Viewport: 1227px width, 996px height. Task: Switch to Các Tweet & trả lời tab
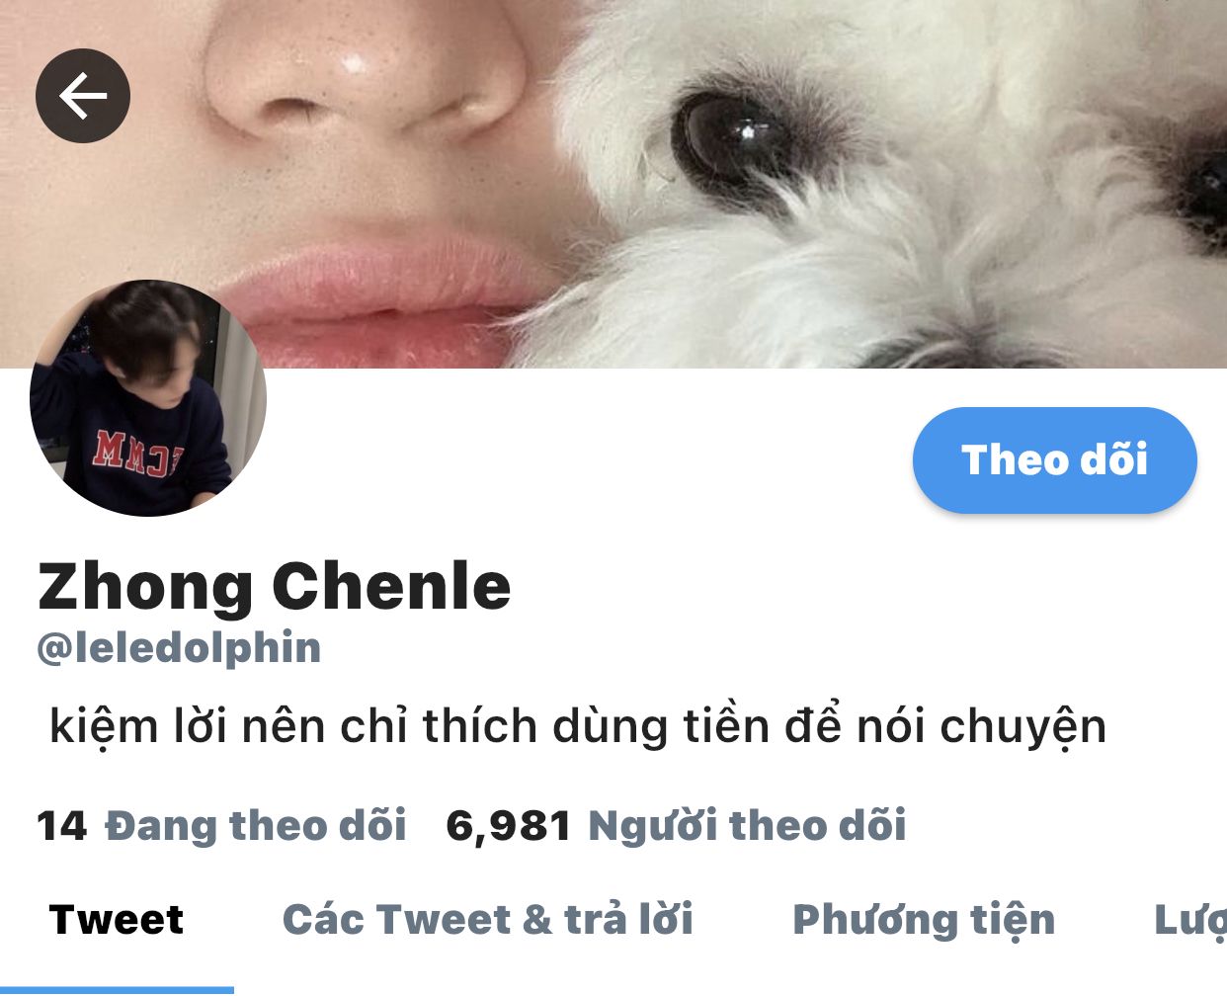[x=488, y=920]
